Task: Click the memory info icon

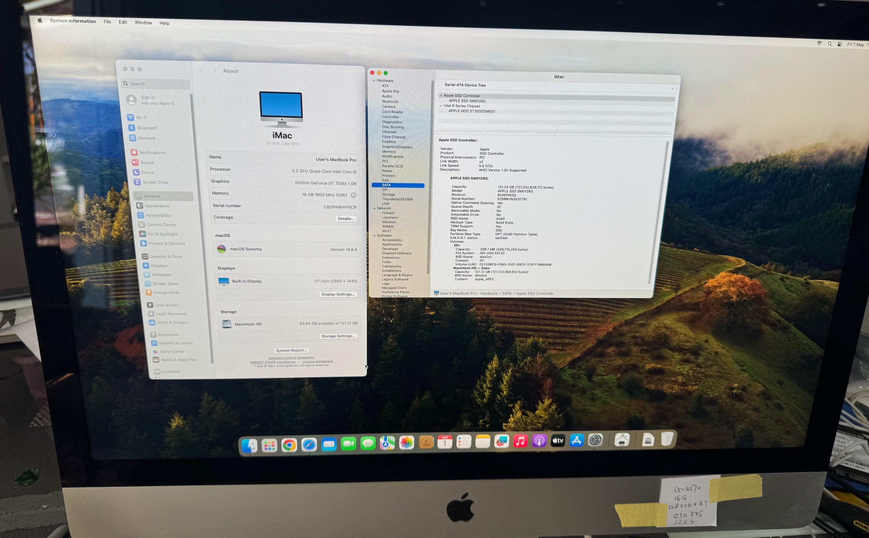Action: [353, 195]
